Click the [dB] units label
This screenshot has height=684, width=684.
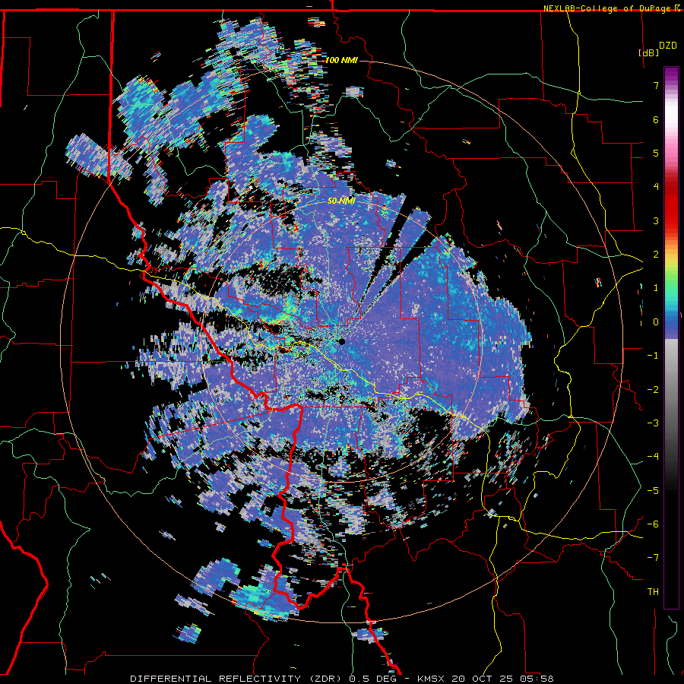coord(649,52)
